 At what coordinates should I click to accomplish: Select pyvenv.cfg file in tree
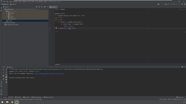pyautogui.click(x=12, y=19)
